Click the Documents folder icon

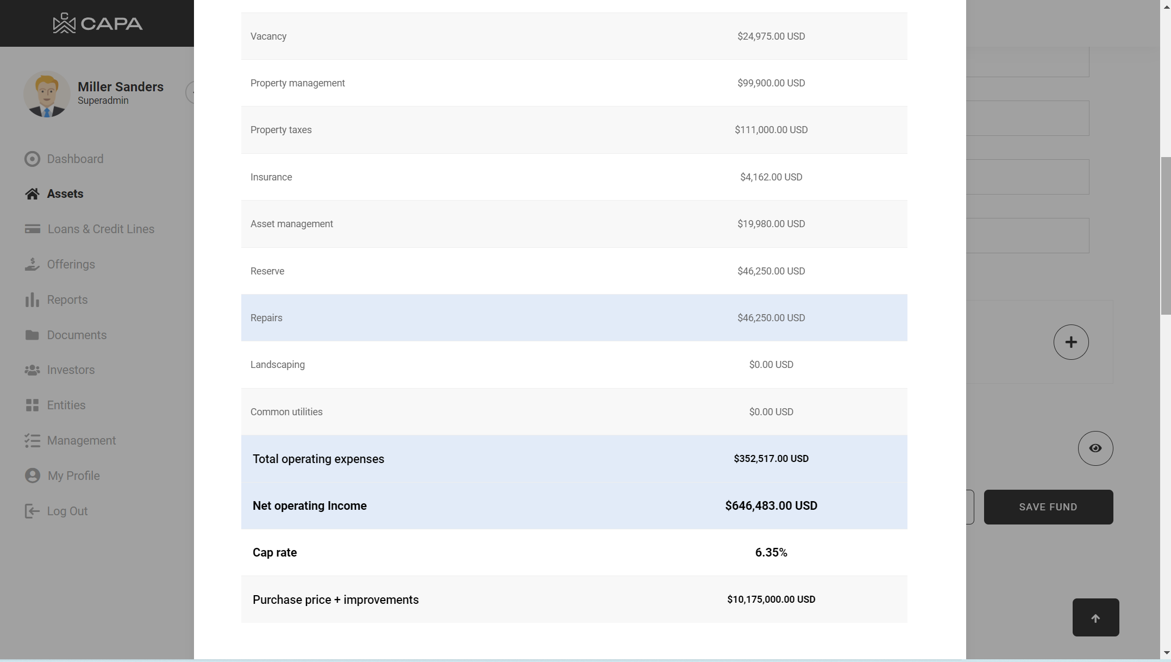tap(32, 335)
